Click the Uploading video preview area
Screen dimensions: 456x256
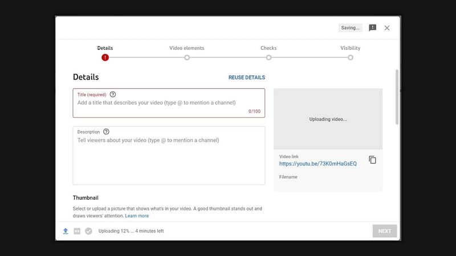tap(328, 119)
